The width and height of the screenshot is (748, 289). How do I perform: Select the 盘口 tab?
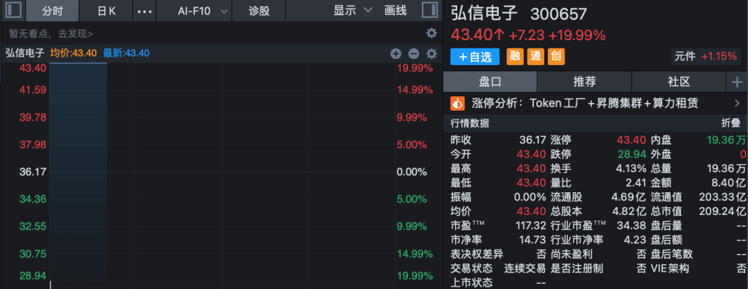[x=490, y=82]
